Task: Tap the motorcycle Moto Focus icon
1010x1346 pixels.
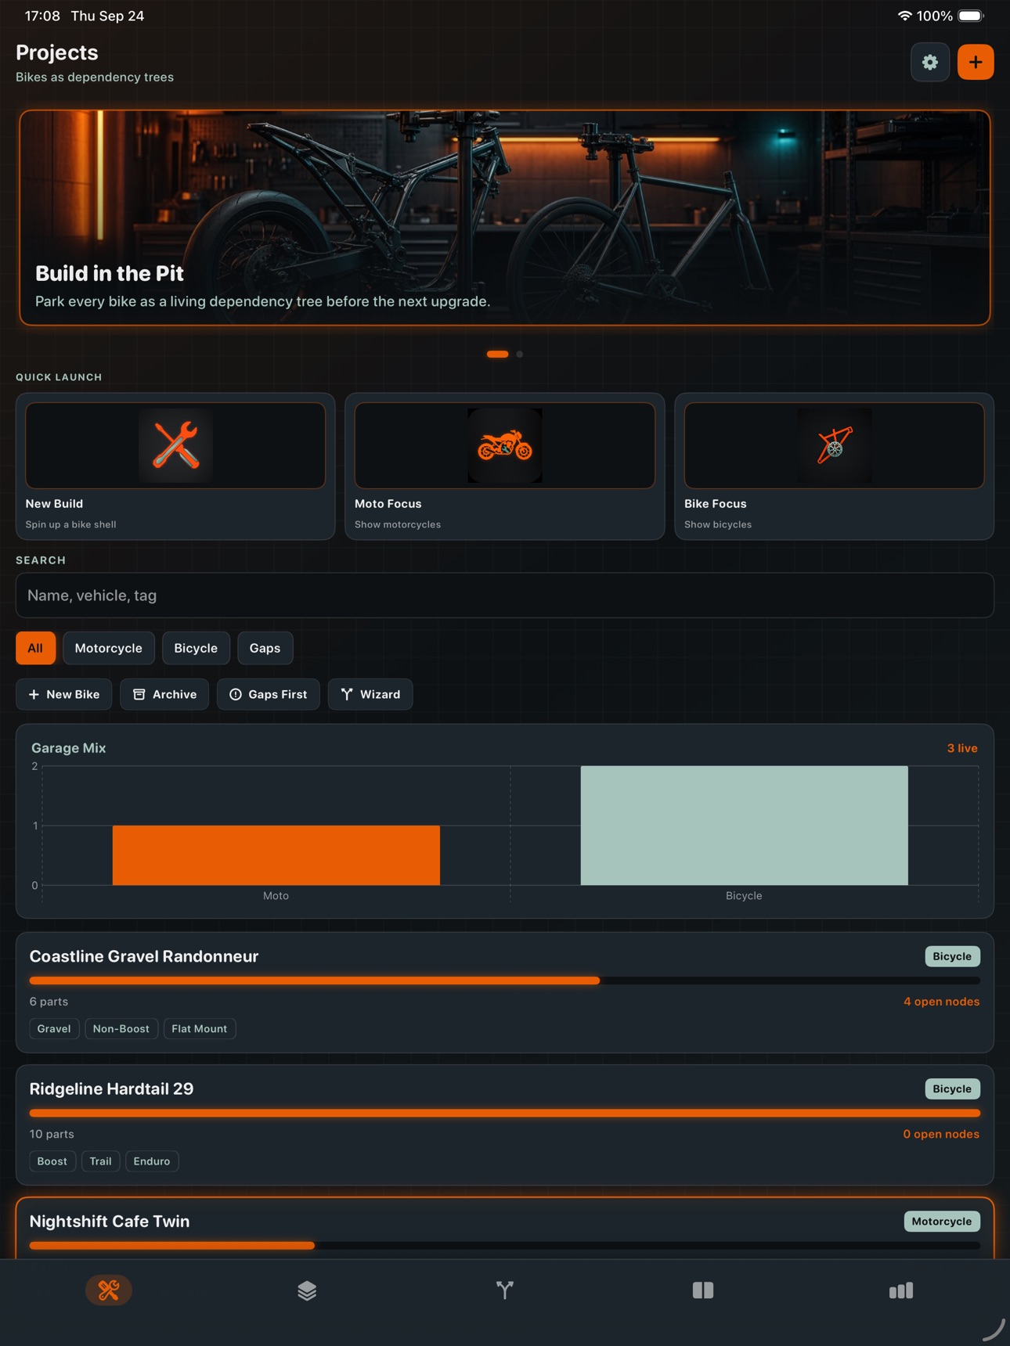Action: point(505,445)
